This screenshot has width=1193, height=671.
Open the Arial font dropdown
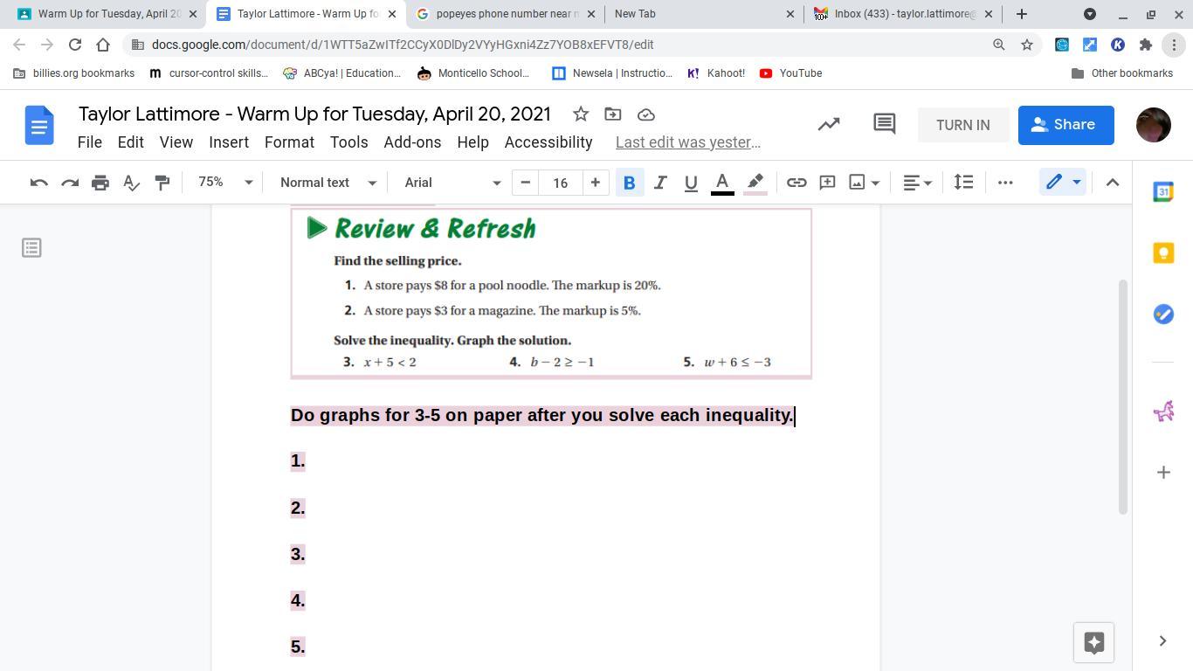coord(452,183)
